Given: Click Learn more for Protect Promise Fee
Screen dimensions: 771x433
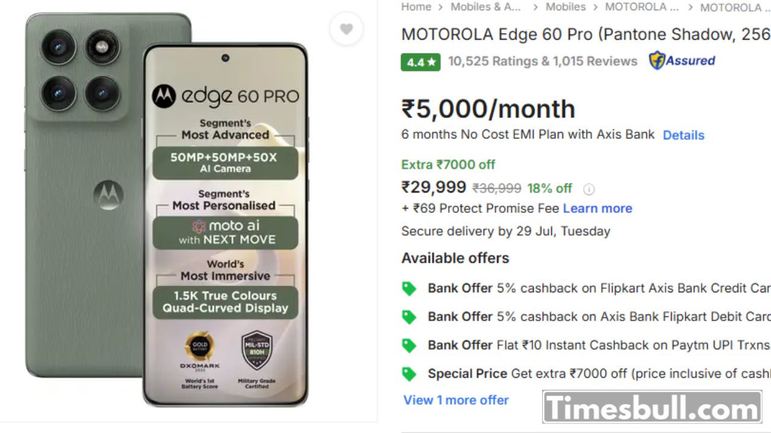Looking at the screenshot, I should pyautogui.click(x=597, y=209).
